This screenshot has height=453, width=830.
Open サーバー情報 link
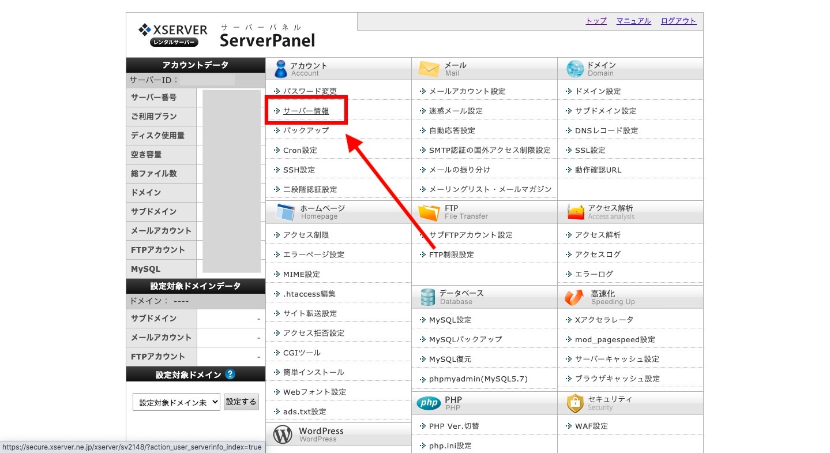[306, 111]
